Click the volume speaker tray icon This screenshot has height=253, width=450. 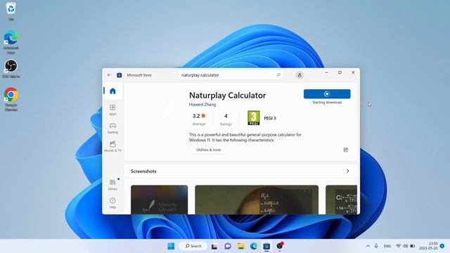(405, 246)
